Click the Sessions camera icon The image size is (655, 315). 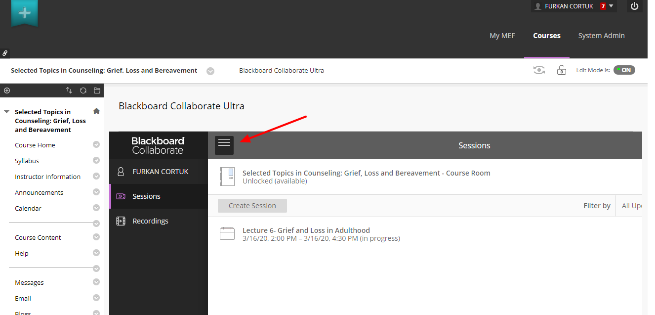[121, 196]
